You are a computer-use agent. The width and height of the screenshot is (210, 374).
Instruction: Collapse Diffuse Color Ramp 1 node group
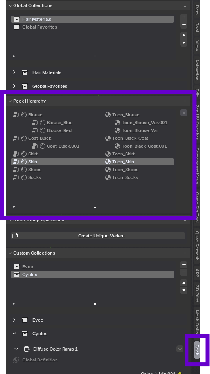pyautogui.click(x=16, y=349)
